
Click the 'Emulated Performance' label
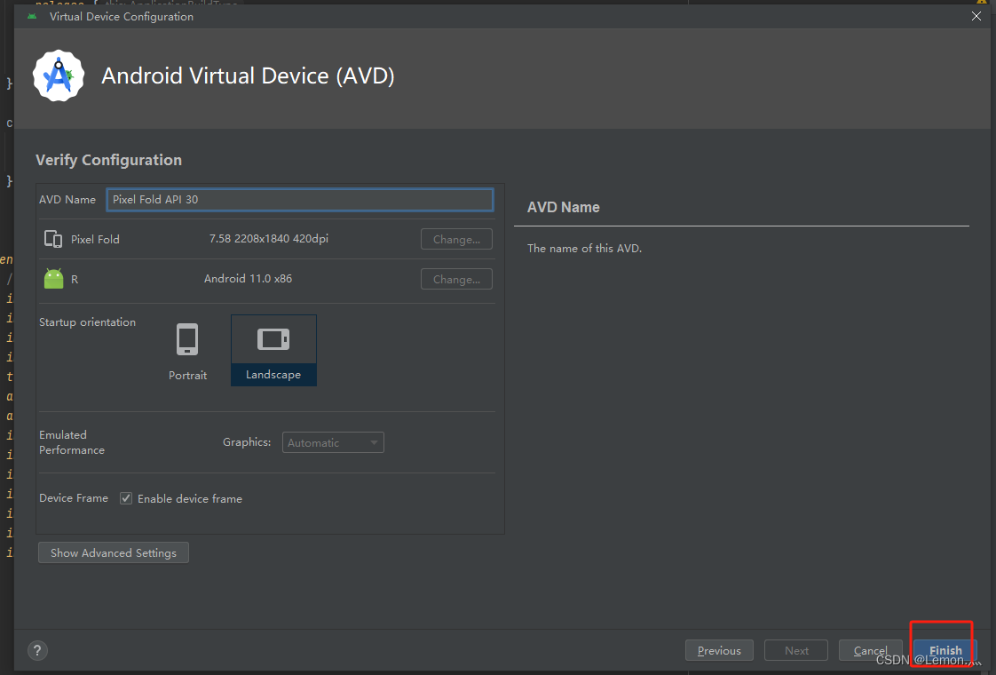click(72, 442)
